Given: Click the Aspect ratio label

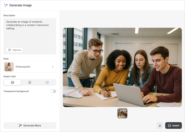Looking at the screenshot, I should (x=10, y=76).
